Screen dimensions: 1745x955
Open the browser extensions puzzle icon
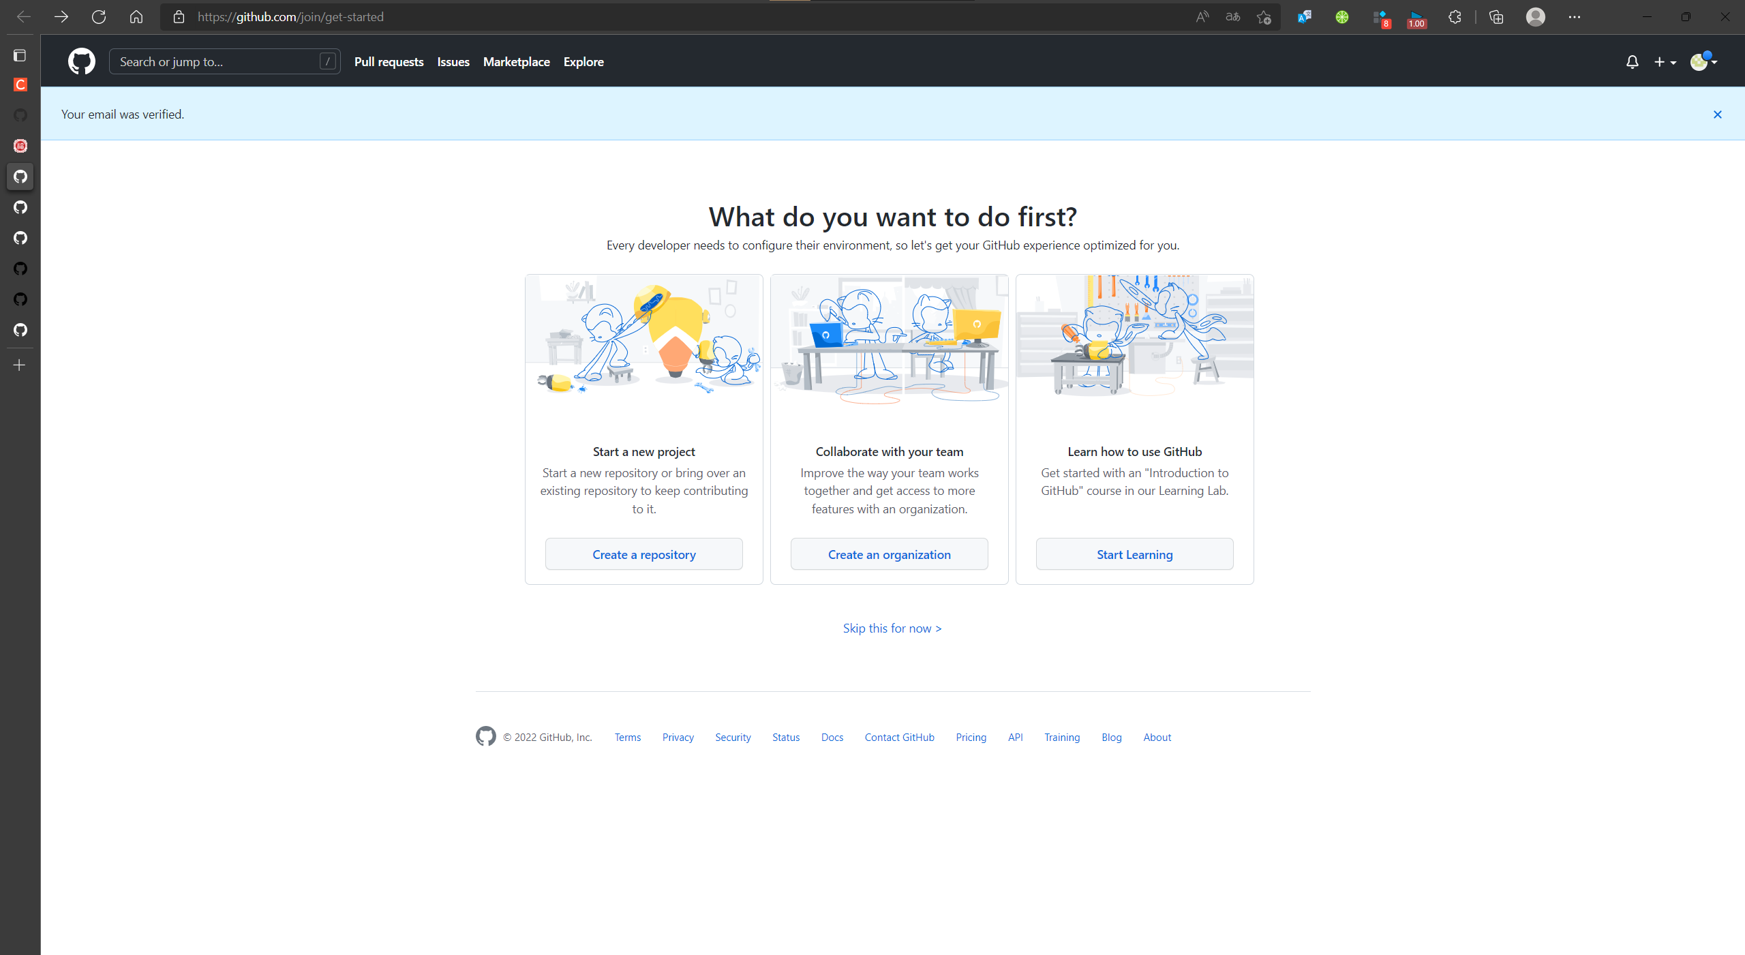pyautogui.click(x=1455, y=17)
